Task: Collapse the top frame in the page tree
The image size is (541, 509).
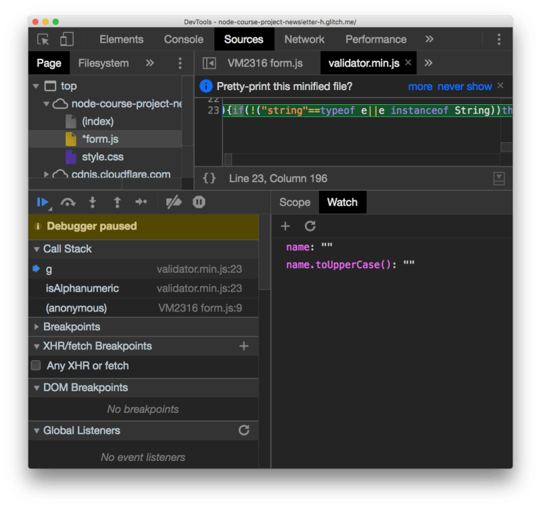Action: [35, 86]
